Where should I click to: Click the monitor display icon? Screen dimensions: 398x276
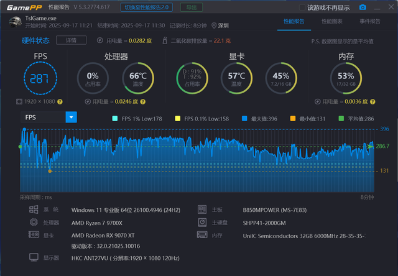coord(34,257)
